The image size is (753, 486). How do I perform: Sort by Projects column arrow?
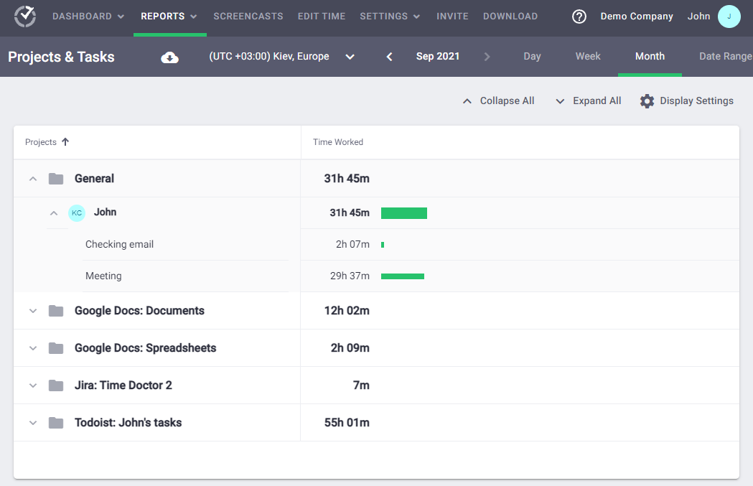(65, 142)
